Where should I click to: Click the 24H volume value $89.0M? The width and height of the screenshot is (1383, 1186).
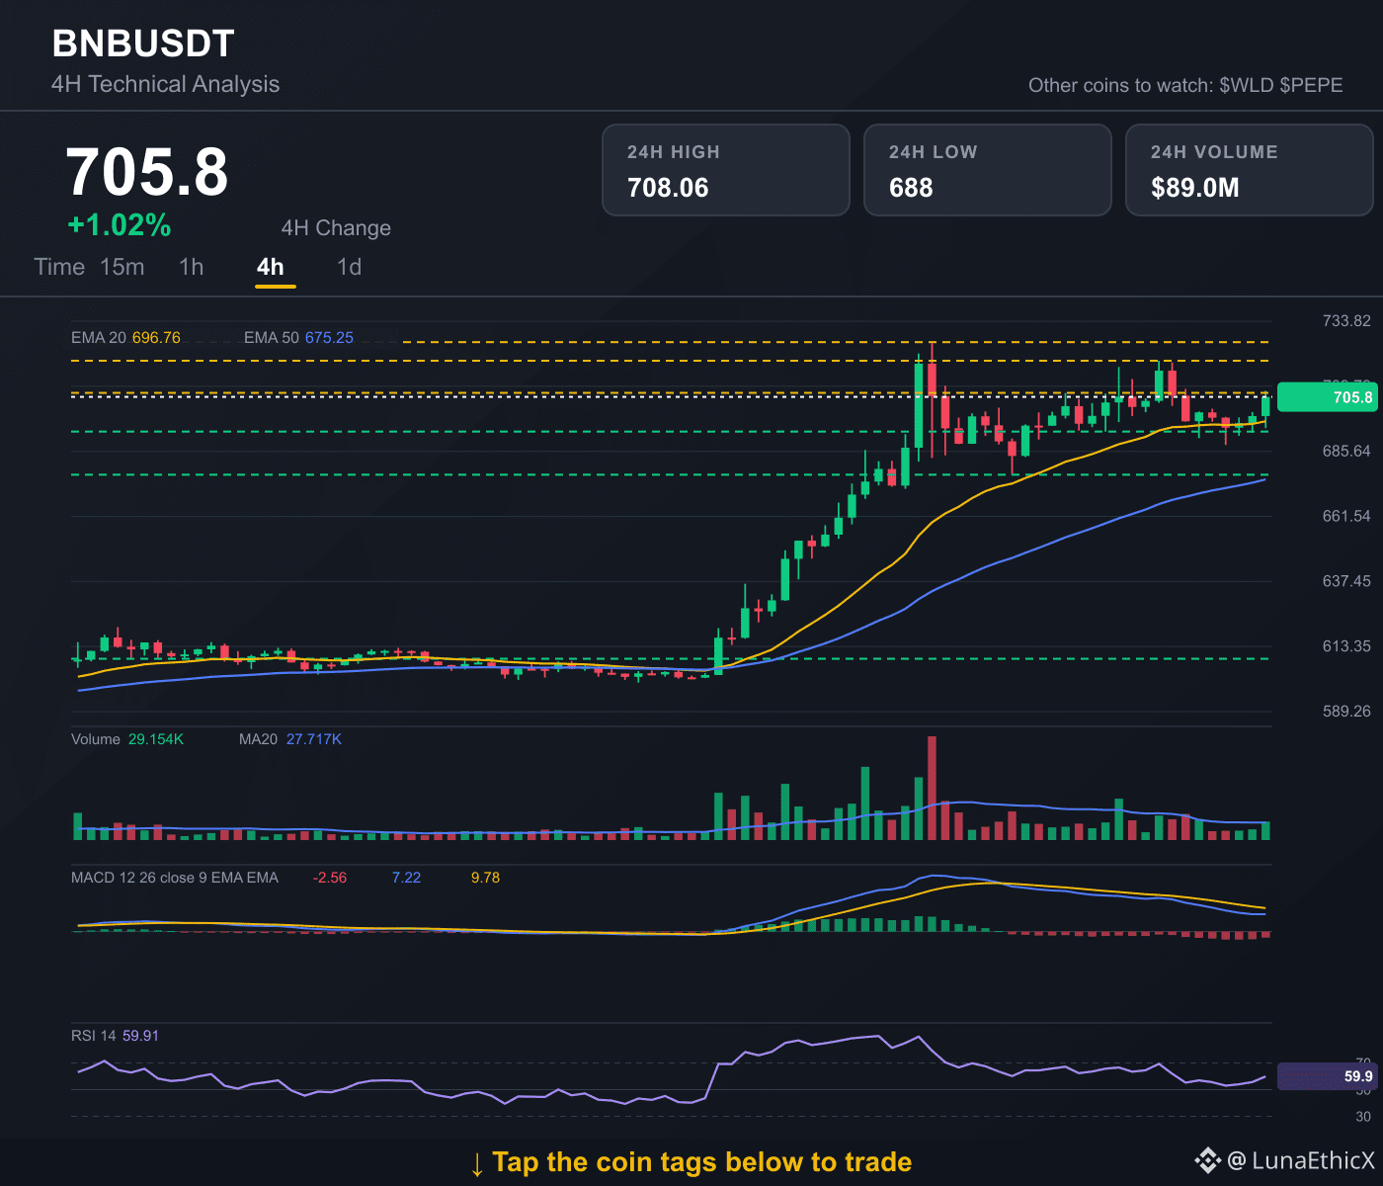tap(1195, 188)
